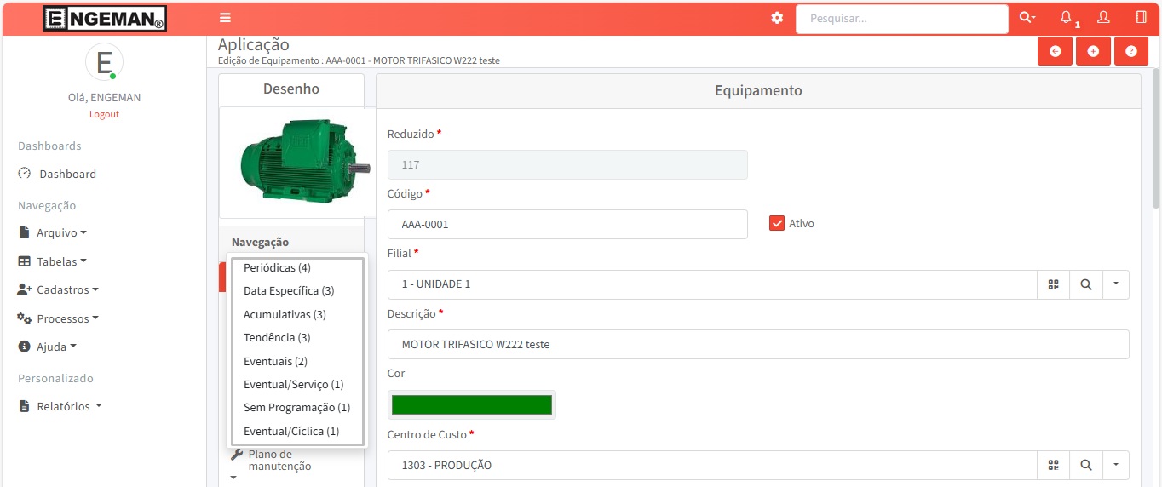Select Periódicas (4) from the menu
Image resolution: width=1162 pixels, height=487 pixels.
[x=277, y=267]
